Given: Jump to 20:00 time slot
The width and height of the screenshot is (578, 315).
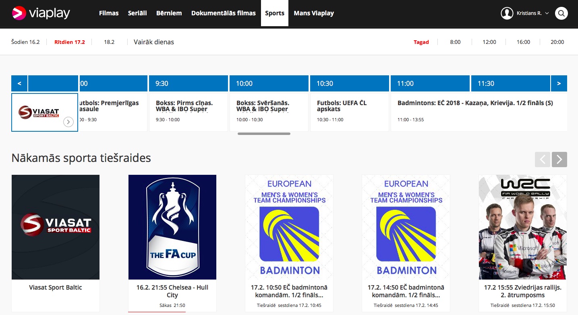Looking at the screenshot, I should [x=557, y=42].
